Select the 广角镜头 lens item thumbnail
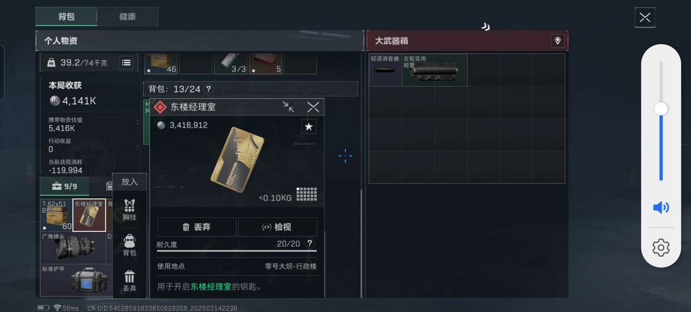Screen dimensions: 691x312 73,248
